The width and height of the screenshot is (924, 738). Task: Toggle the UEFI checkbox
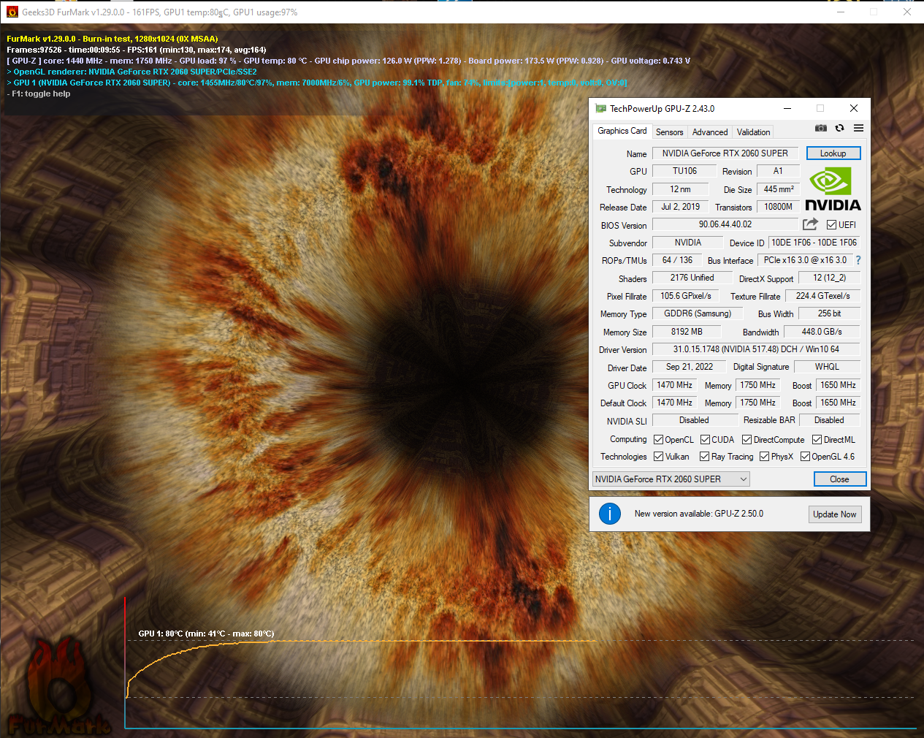[831, 225]
